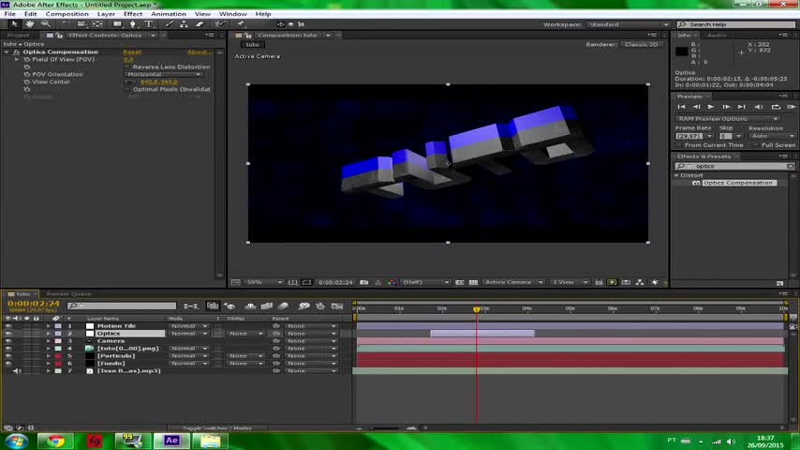Viewport: 800px width, 450px height.
Task: Click auto-keyframe stopwatch icon in timeline
Action: click(x=319, y=306)
